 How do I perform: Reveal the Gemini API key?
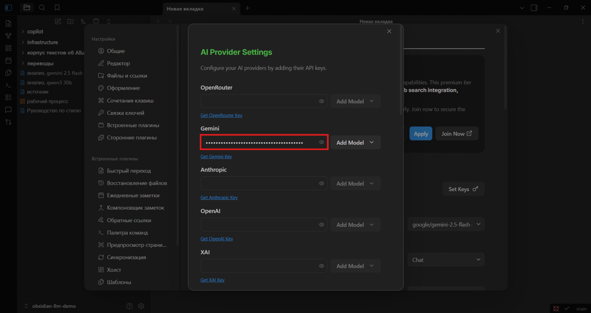(321, 142)
